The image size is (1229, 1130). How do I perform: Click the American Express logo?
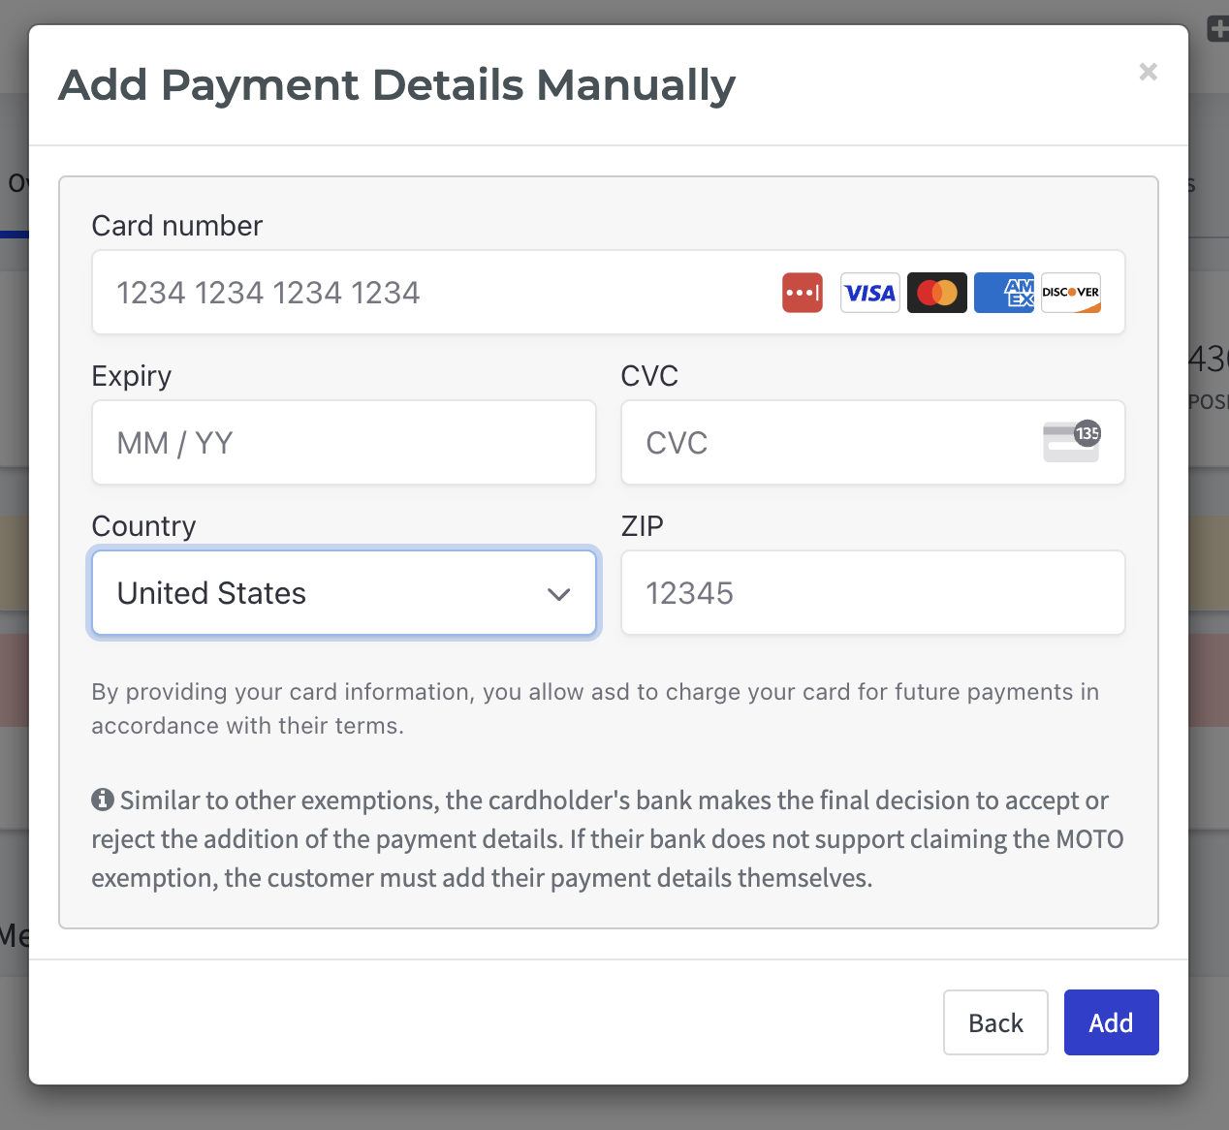click(x=1004, y=293)
